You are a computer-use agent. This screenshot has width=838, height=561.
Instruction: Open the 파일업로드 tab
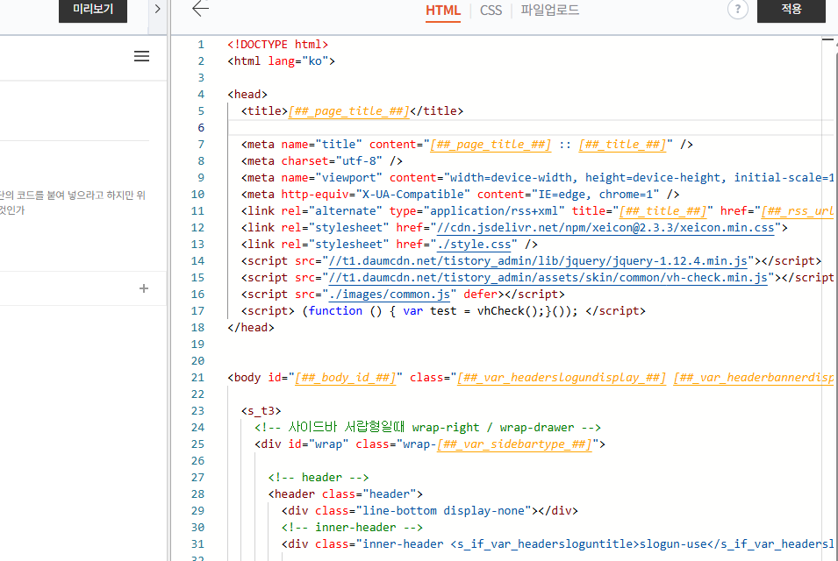549,11
